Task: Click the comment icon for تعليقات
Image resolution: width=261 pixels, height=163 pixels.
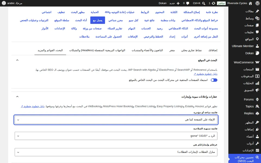Action: 257,32
